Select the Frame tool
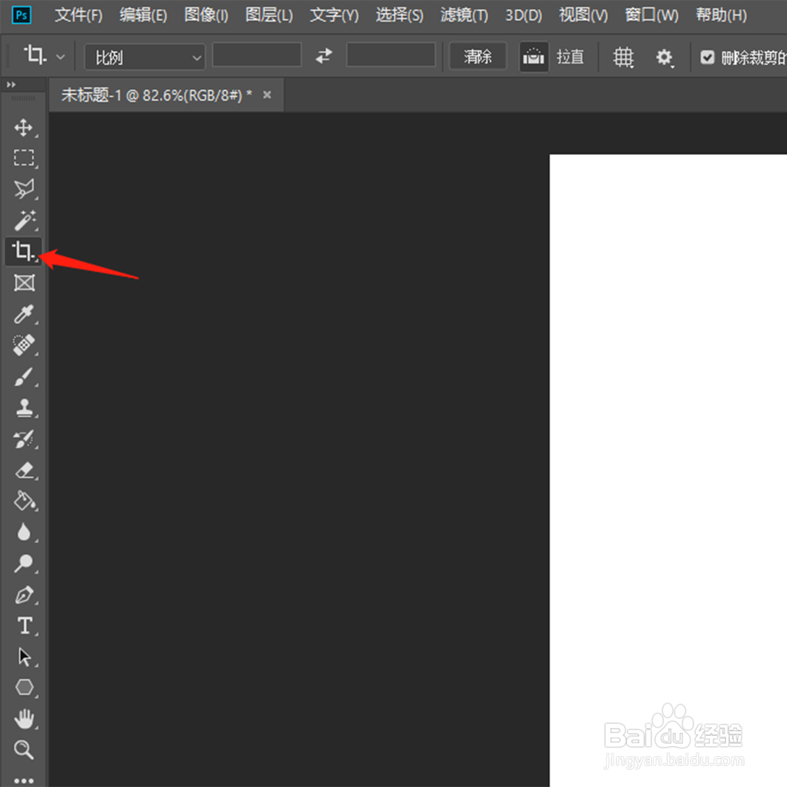Image resolution: width=787 pixels, height=787 pixels. (x=24, y=283)
